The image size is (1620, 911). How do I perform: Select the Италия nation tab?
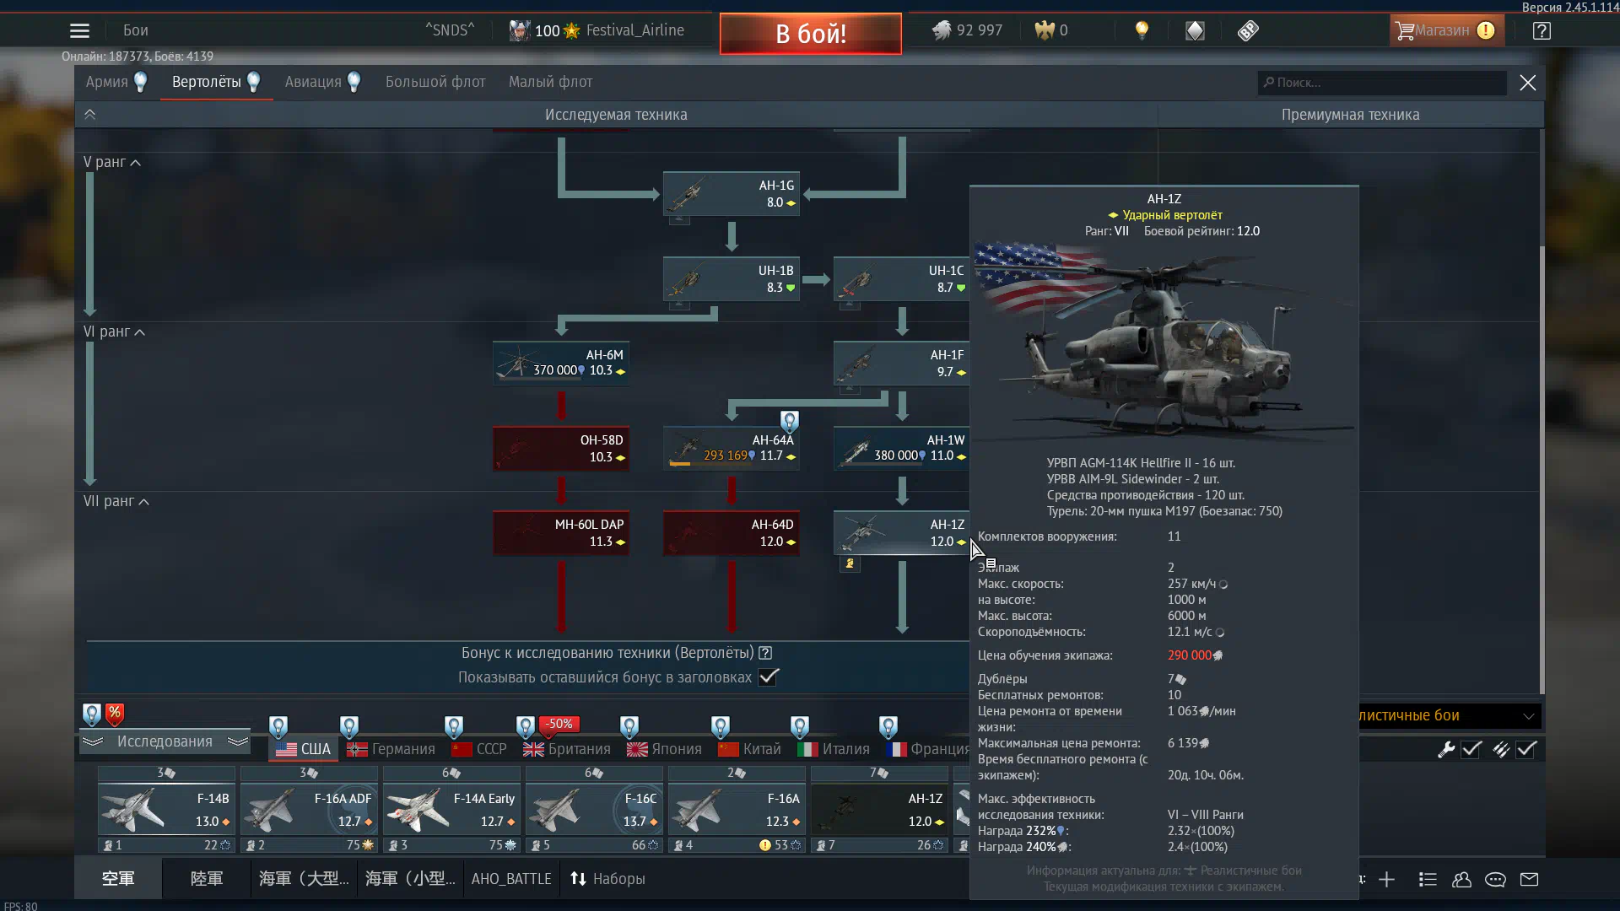click(834, 749)
